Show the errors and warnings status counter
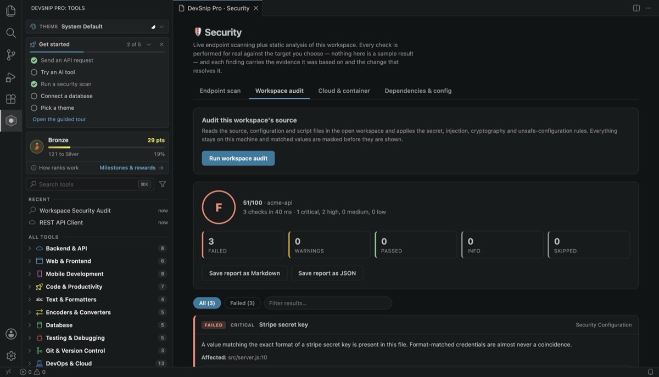 click(x=32, y=372)
